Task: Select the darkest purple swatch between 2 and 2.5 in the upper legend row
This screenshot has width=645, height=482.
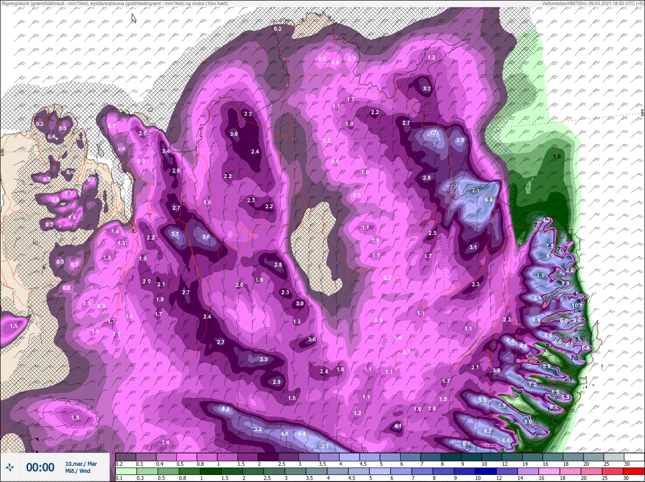Action: (x=269, y=457)
